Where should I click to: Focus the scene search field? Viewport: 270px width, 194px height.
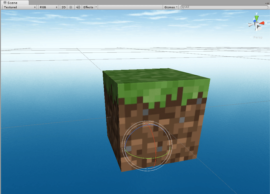coord(224,7)
